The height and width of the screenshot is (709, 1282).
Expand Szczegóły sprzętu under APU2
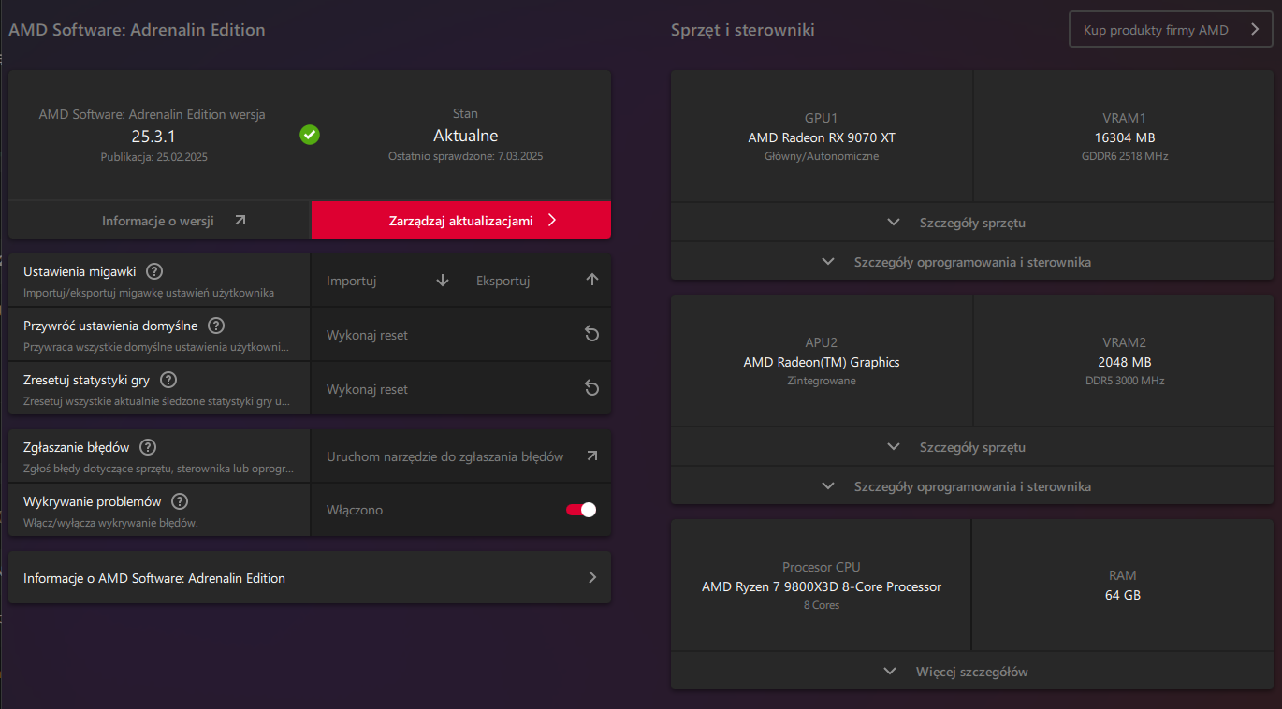point(958,447)
